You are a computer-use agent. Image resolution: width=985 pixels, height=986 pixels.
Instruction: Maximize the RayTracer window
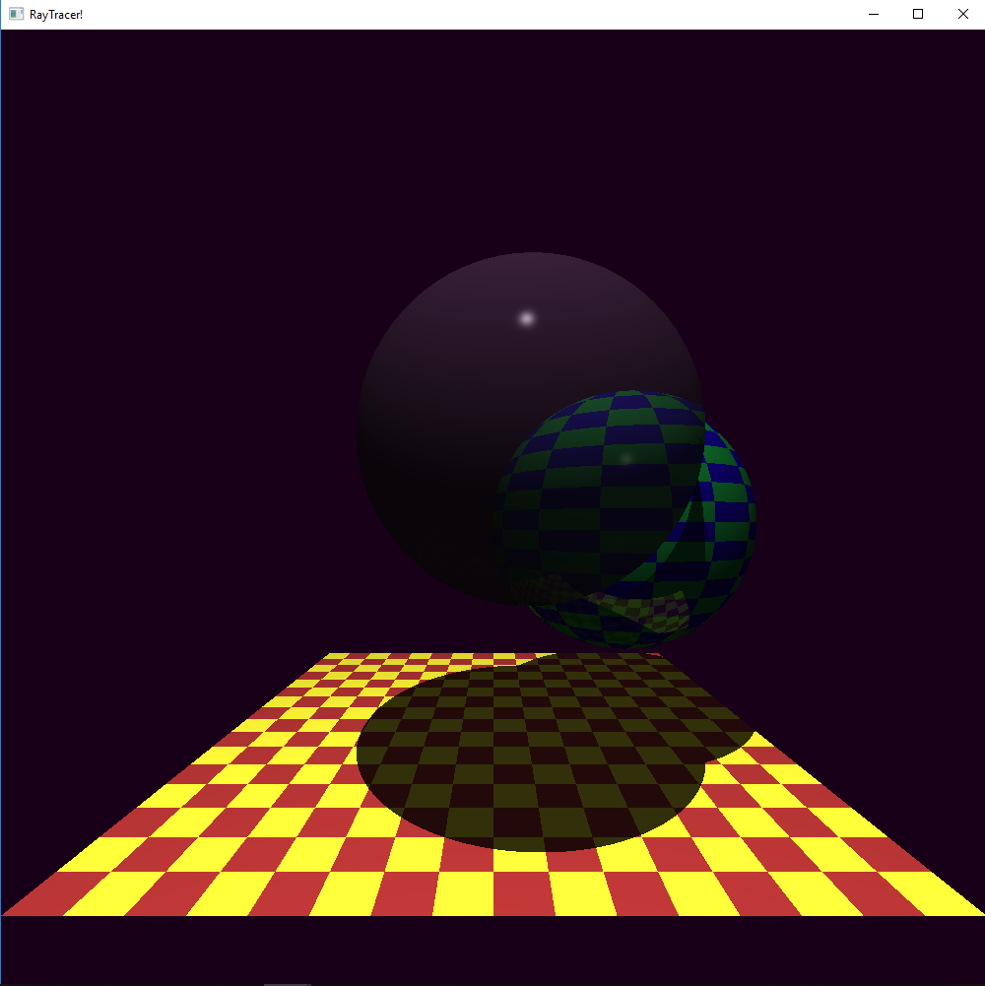point(918,14)
